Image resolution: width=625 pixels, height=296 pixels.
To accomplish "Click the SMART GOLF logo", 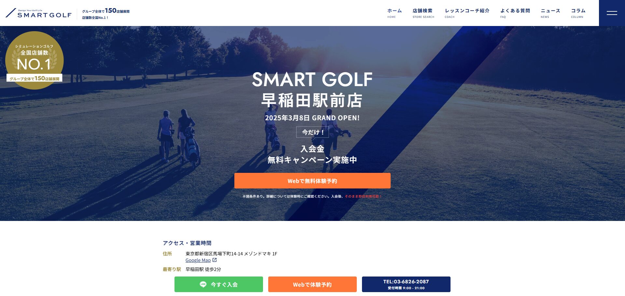I will coord(38,13).
